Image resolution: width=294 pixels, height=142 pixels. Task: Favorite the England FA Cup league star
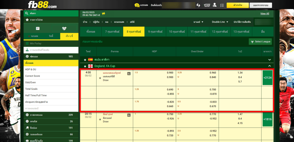tap(85, 66)
